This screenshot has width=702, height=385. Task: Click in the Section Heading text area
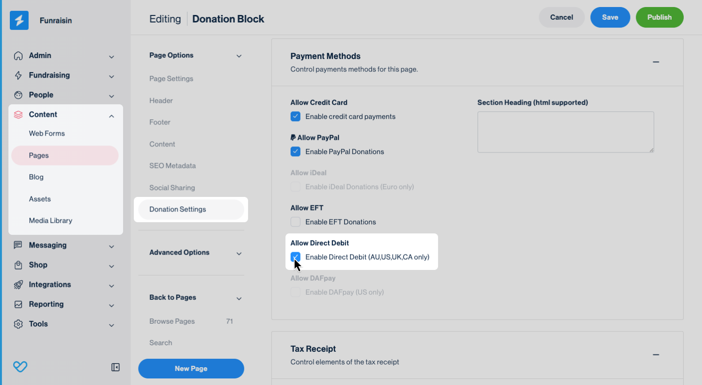click(565, 132)
